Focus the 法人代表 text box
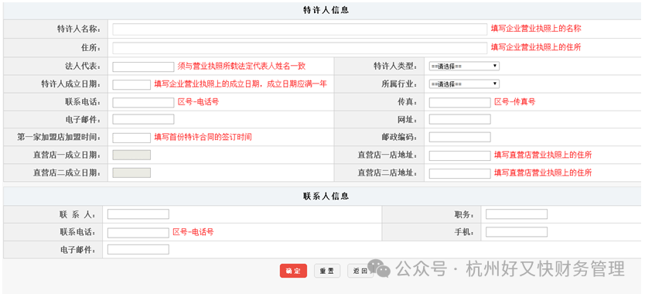This screenshot has height=294, width=645. point(143,67)
